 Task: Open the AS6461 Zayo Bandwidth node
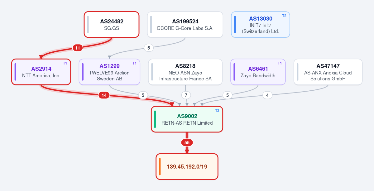258,72
